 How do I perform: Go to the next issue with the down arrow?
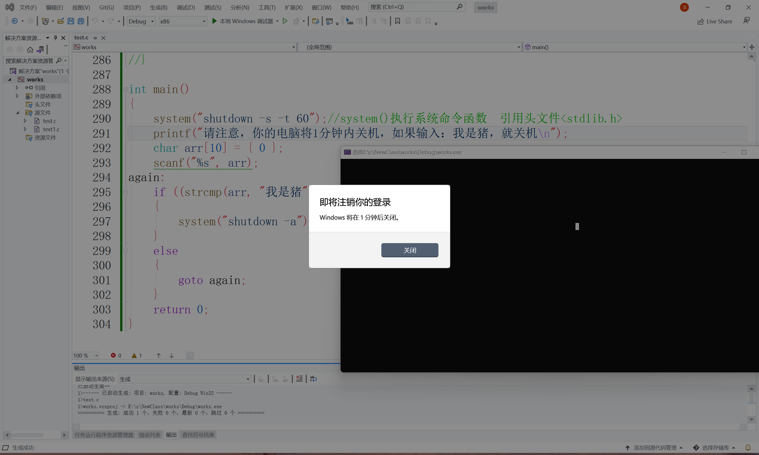coord(171,355)
